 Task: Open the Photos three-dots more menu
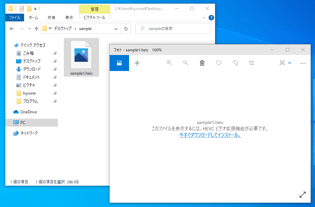pyautogui.click(x=303, y=63)
